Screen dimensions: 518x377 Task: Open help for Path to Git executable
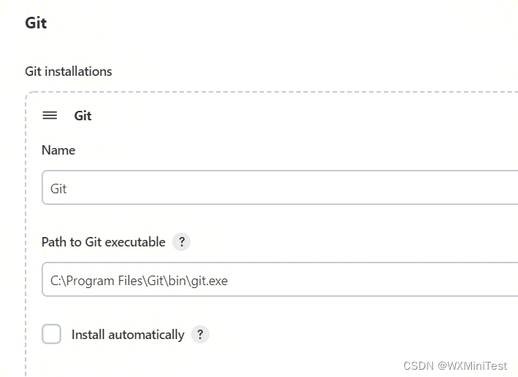point(182,242)
